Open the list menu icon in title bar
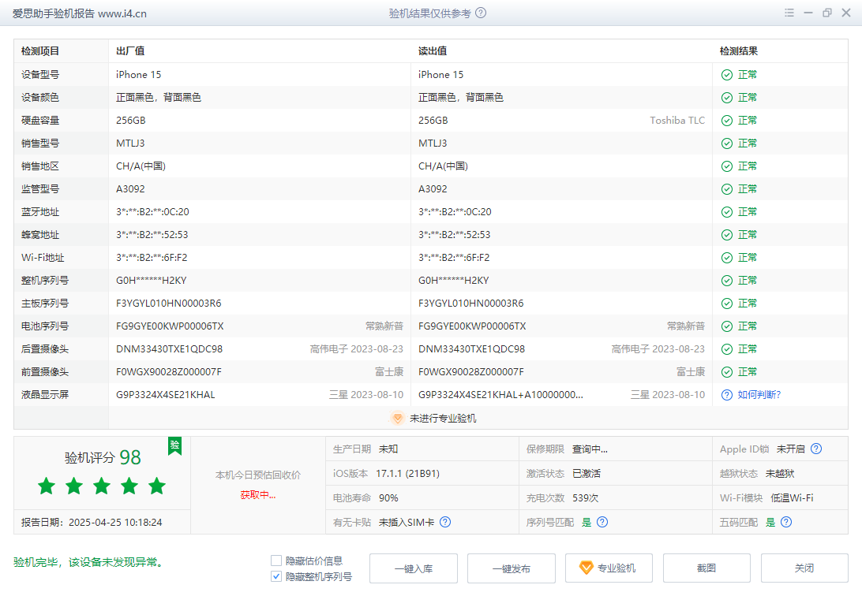The height and width of the screenshot is (596, 862). 789,13
